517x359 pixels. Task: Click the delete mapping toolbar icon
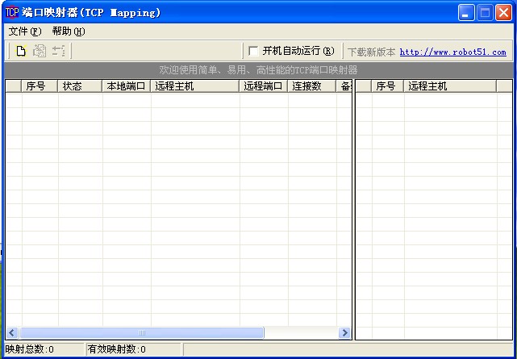(x=58, y=51)
